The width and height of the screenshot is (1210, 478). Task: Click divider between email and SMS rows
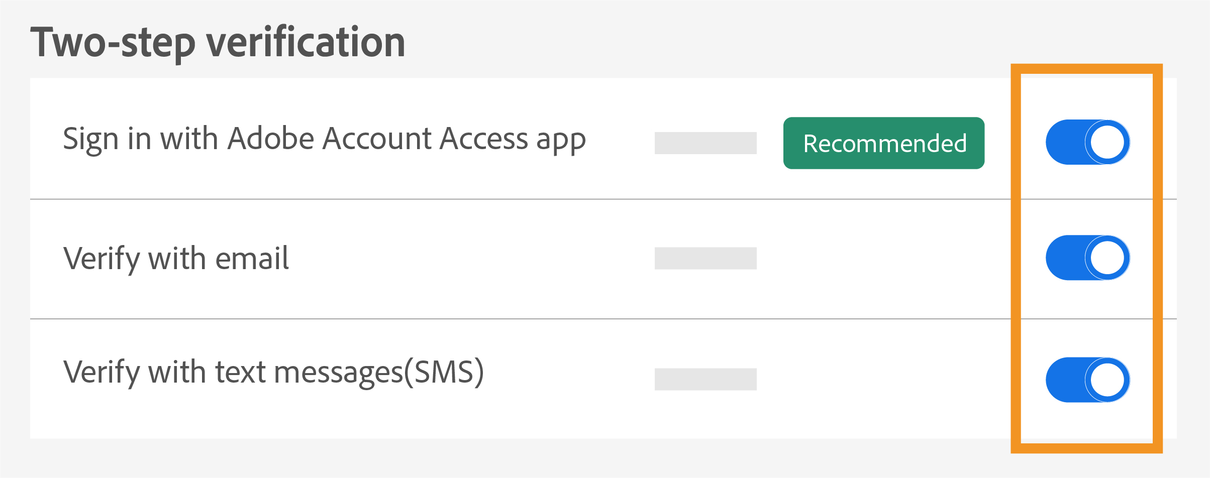(502, 319)
